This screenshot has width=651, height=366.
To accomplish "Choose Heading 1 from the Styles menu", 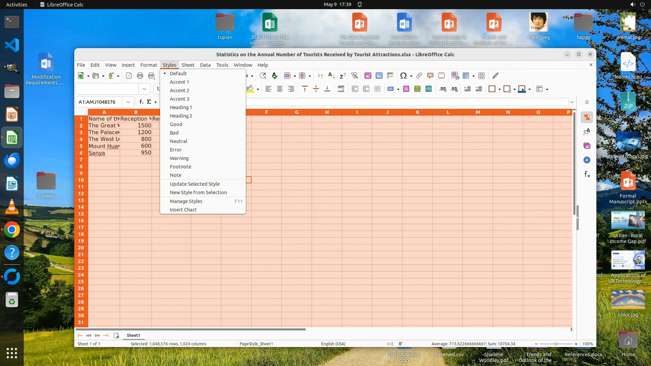I will (x=181, y=107).
